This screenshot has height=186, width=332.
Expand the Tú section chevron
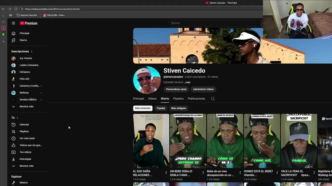tap(17, 118)
